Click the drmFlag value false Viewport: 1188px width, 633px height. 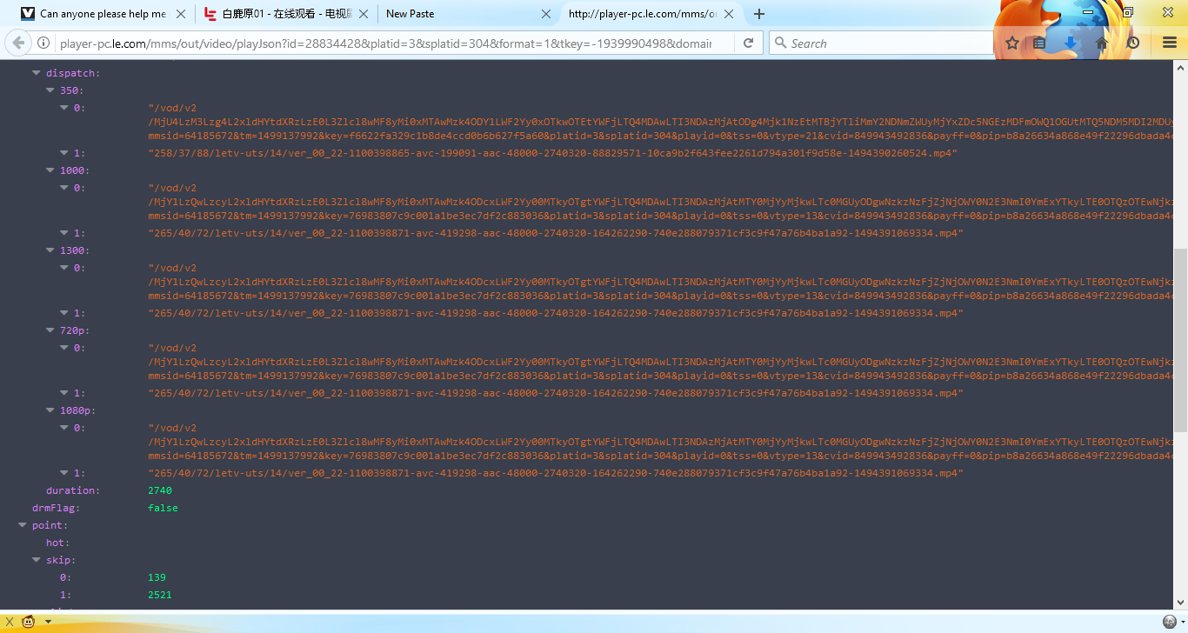(x=164, y=508)
